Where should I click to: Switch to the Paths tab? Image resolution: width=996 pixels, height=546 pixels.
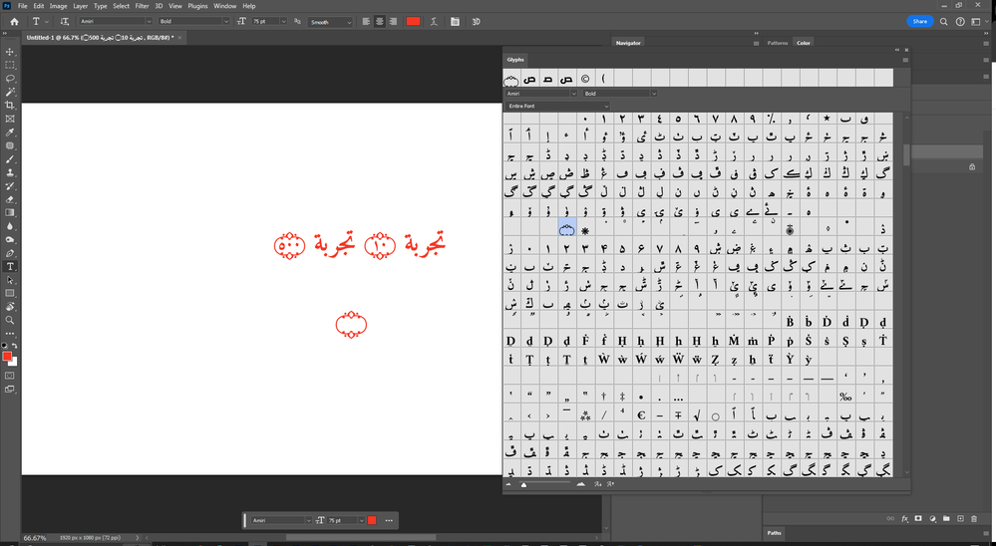click(774, 533)
